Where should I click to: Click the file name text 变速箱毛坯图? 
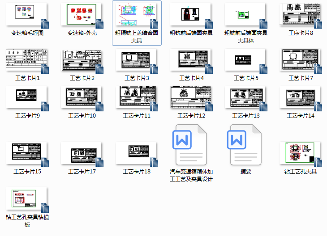(27, 33)
